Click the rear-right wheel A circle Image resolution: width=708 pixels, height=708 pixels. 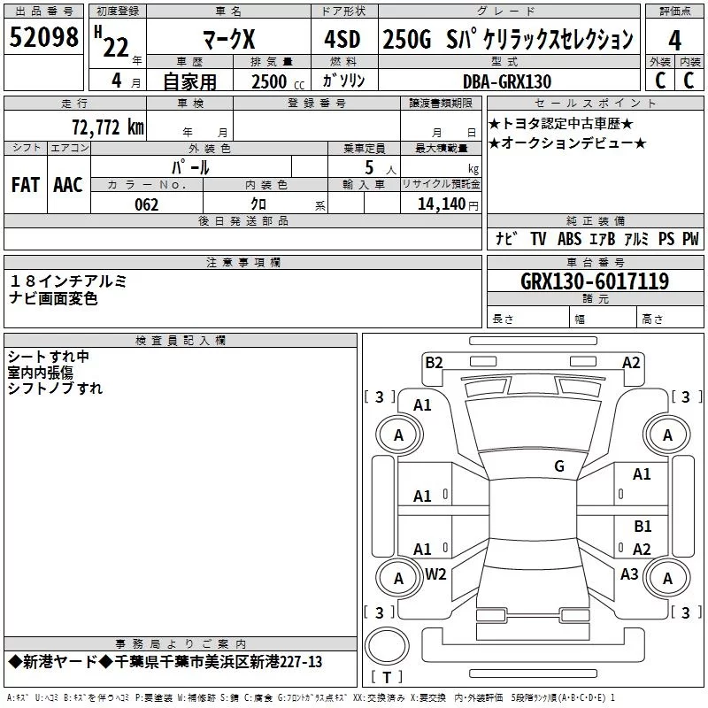(667, 578)
